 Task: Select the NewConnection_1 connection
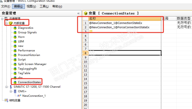34,96
